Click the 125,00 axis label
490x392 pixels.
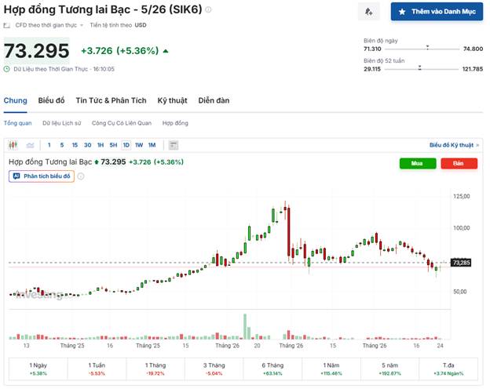[462, 196]
